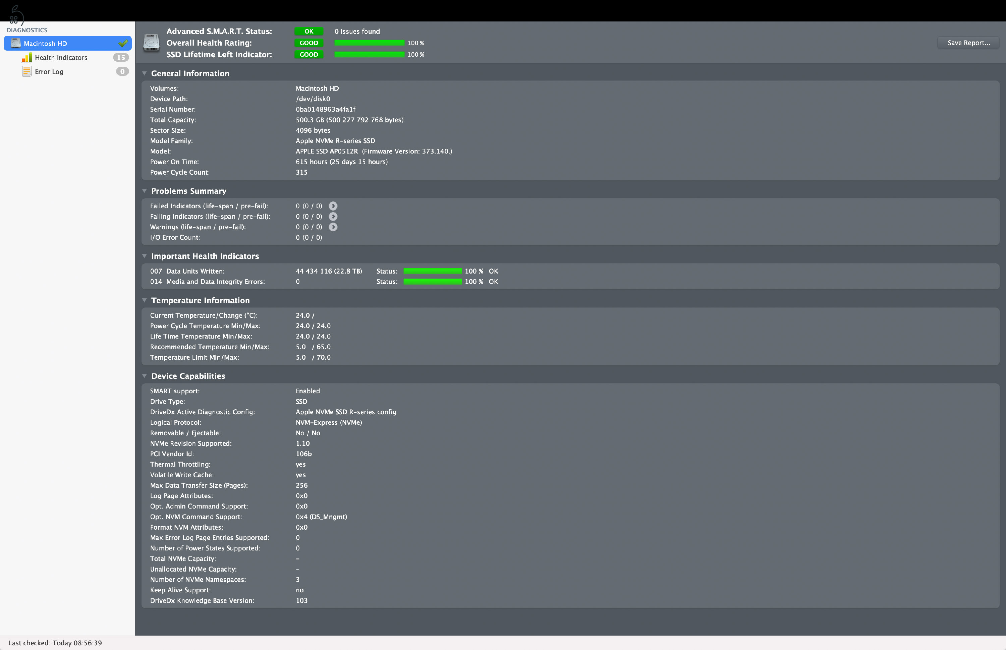Click Power Cycle Count value 315
This screenshot has width=1006, height=650.
click(301, 172)
